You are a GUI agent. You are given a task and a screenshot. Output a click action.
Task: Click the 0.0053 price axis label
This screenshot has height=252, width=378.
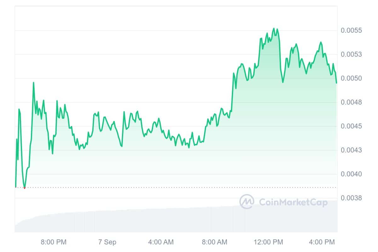point(351,54)
